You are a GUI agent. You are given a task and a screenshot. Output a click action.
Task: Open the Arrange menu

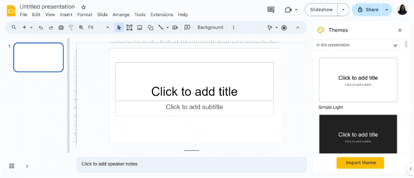pyautogui.click(x=121, y=14)
